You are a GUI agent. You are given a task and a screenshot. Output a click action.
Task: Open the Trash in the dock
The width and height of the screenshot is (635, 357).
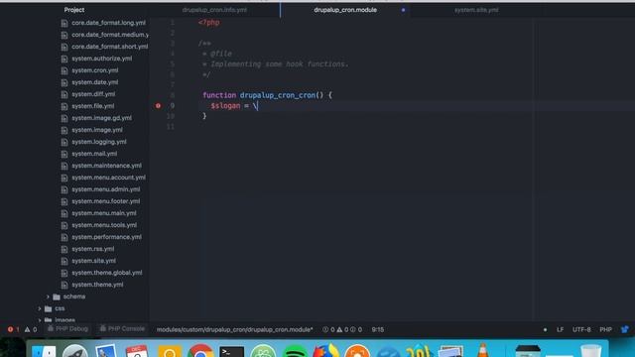click(x=591, y=350)
